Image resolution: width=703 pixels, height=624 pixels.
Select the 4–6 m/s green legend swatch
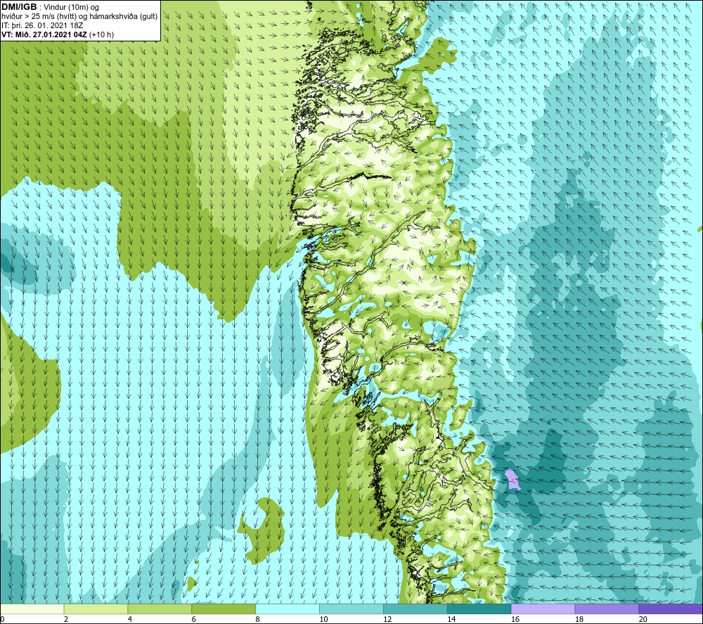160,609
